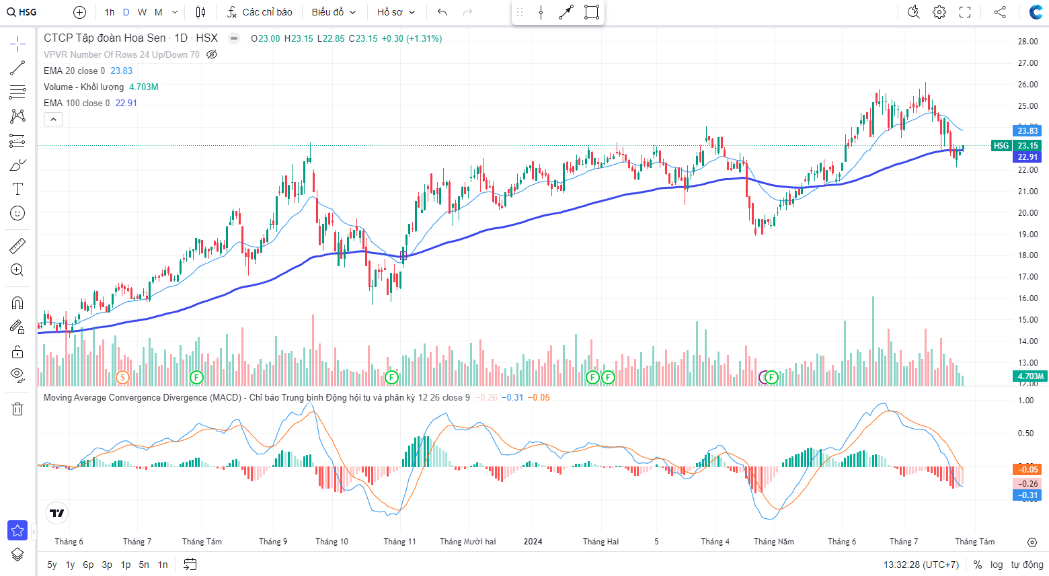This screenshot has height=576, width=1049.
Task: Toggle log scale
Action: point(997,565)
